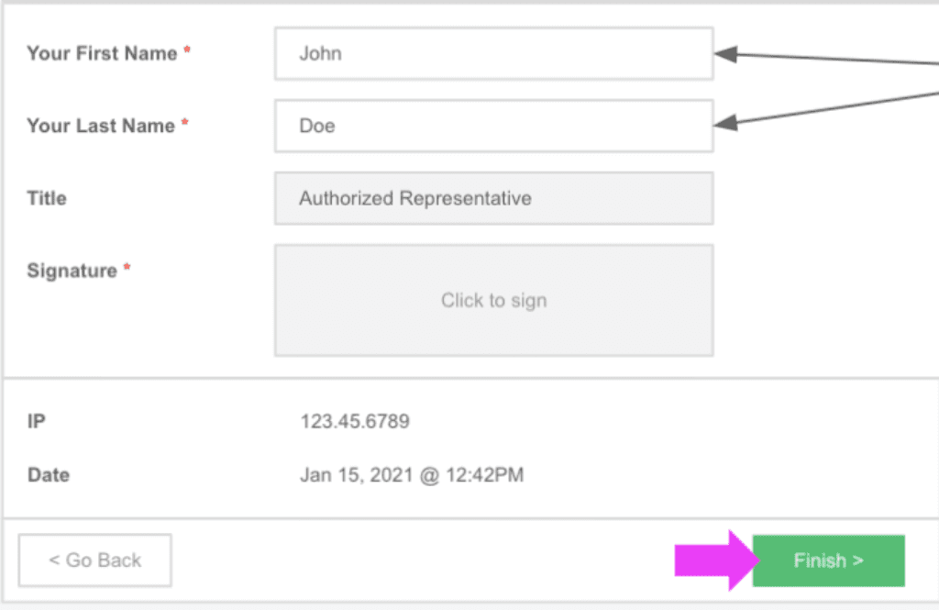Viewport: 939px width, 610px height.
Task: Click the IP label
Action: [35, 422]
